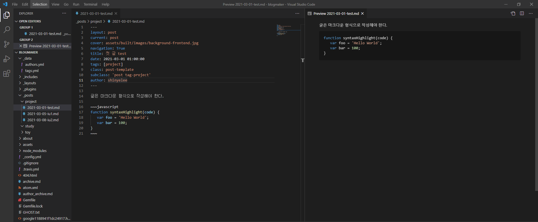Collapse the _data folder
This screenshot has height=222, width=538.
click(x=43, y=58)
